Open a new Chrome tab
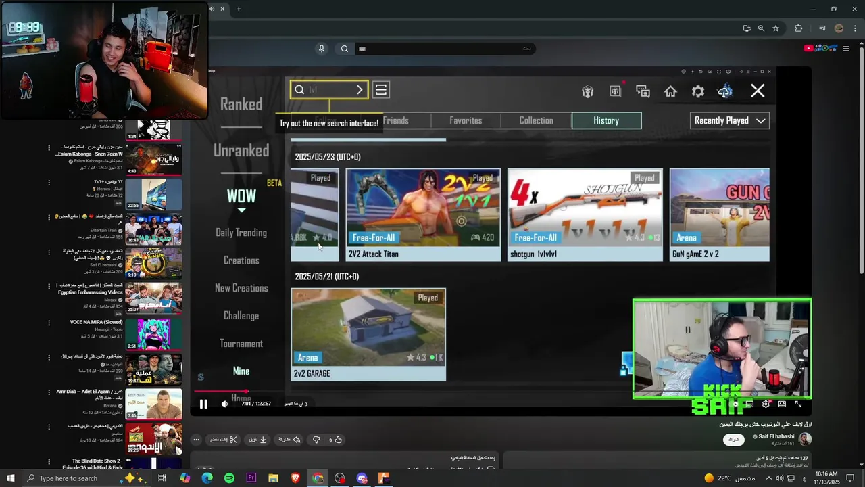865x487 pixels. (x=239, y=9)
